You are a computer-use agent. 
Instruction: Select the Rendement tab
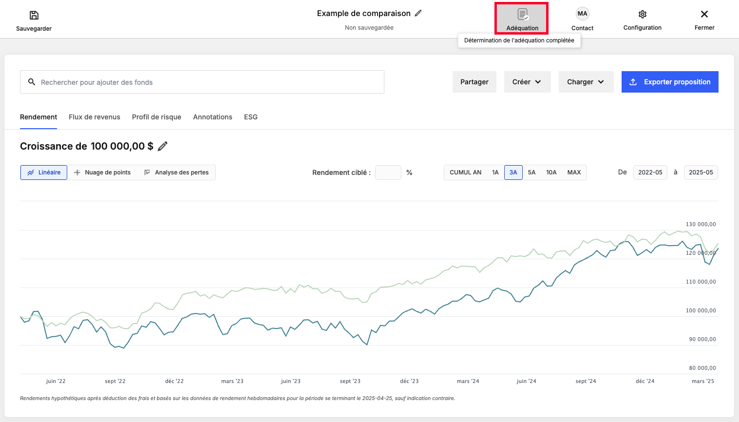point(38,117)
